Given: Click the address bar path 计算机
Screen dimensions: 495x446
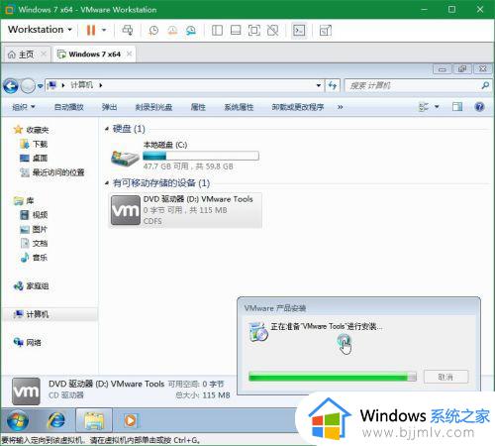Looking at the screenshot, I should (81, 85).
